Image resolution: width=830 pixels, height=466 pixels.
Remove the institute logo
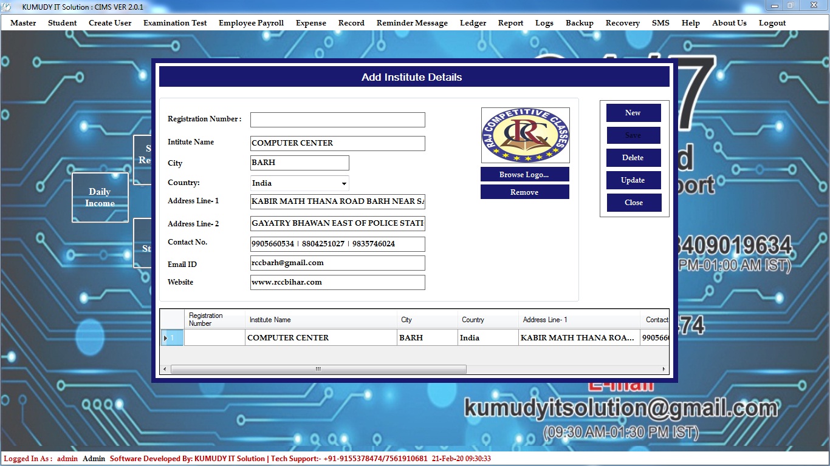coord(524,192)
